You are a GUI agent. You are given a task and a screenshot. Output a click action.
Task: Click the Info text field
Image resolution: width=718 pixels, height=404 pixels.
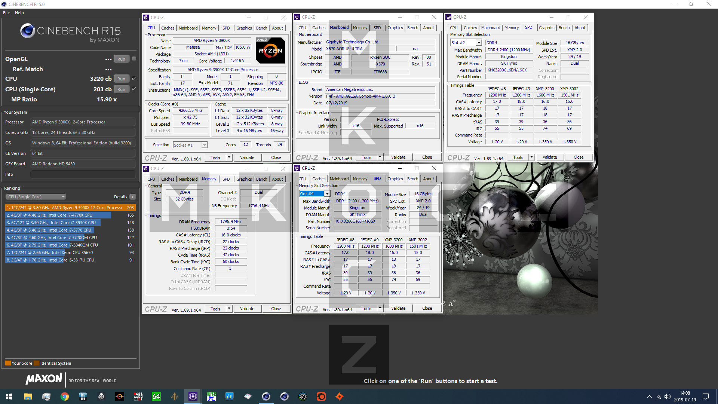pos(83,174)
